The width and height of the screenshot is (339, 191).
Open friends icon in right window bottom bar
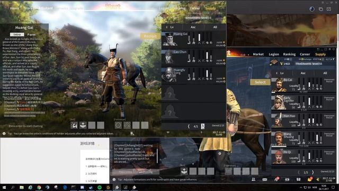[253, 179]
